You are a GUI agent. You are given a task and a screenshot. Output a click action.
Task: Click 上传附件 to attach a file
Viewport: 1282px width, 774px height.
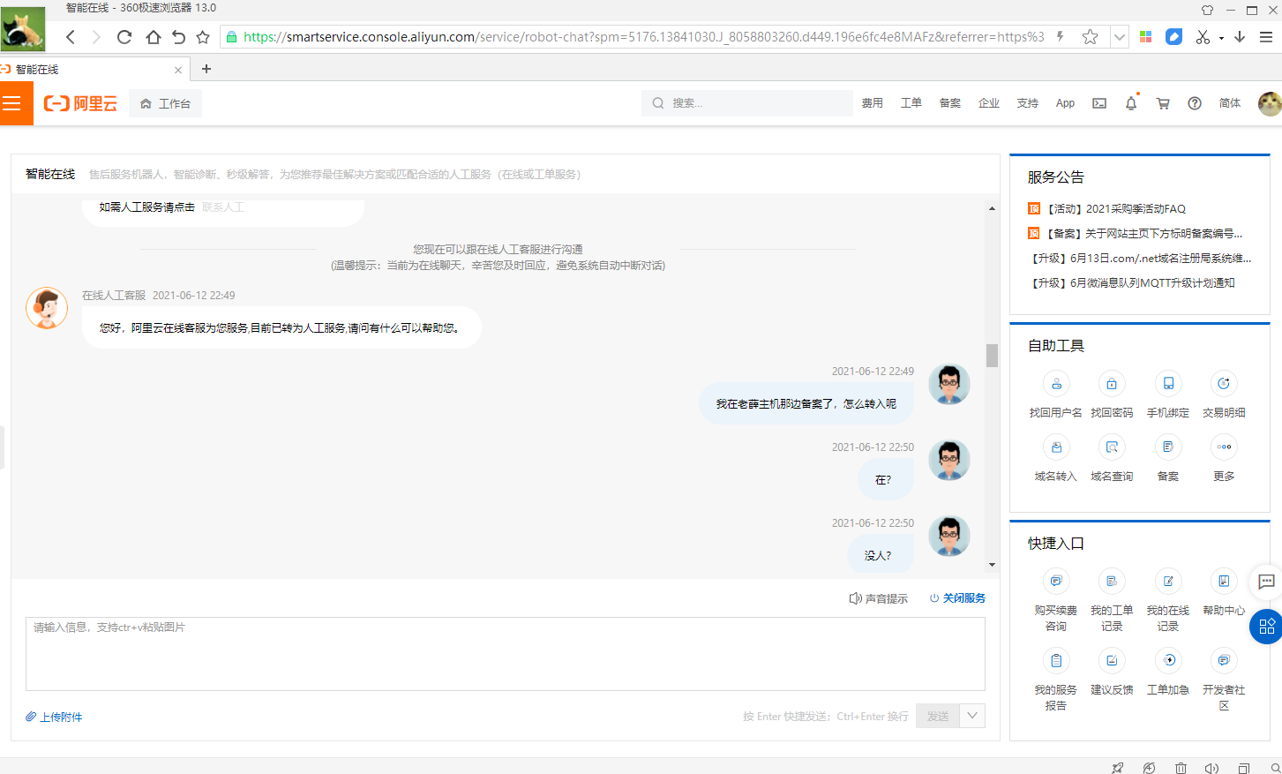coord(55,717)
